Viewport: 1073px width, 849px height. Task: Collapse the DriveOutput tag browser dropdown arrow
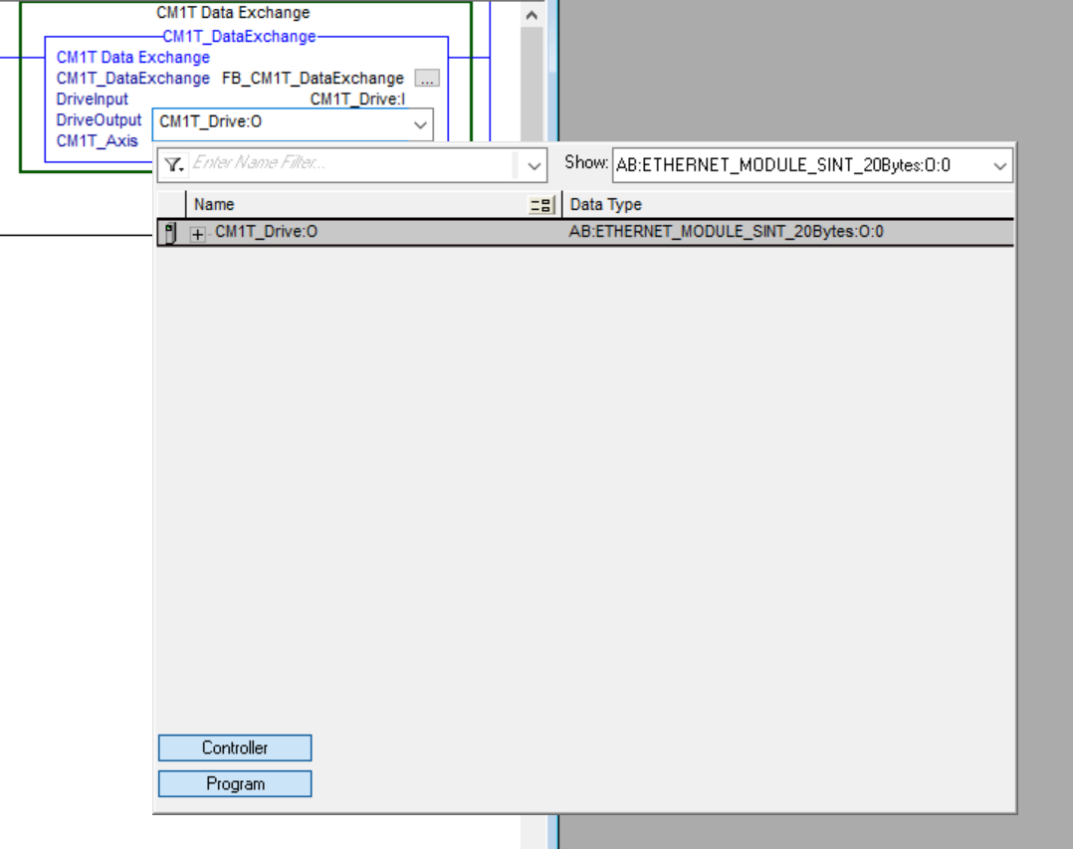[420, 124]
